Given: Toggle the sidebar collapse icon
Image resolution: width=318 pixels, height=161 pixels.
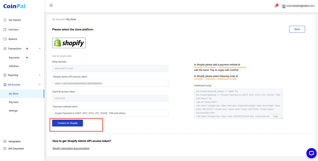Looking at the screenshot, I should click(x=51, y=5).
